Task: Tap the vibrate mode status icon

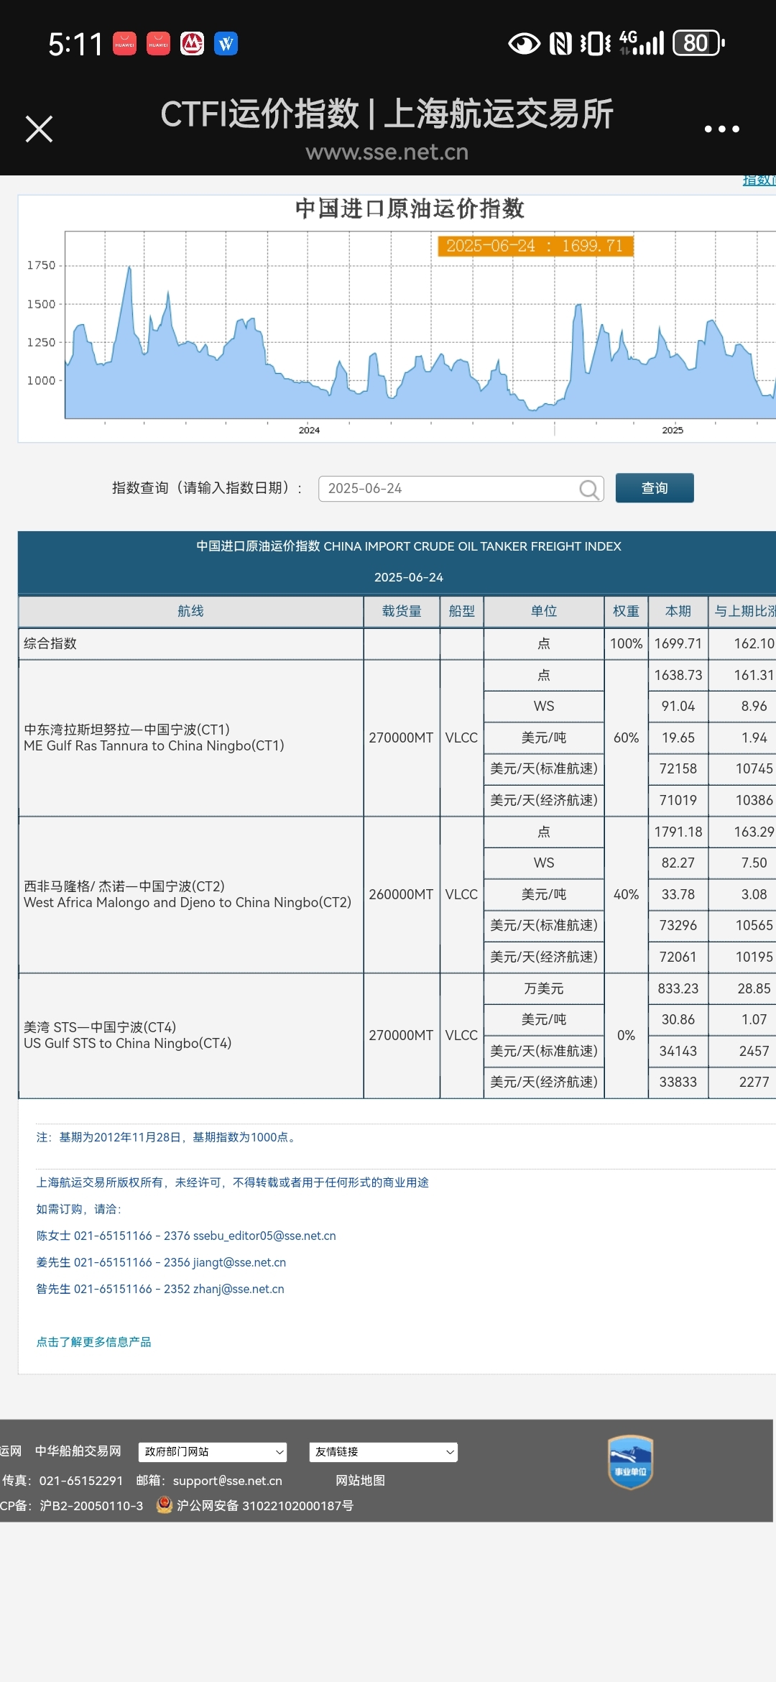Action: pyautogui.click(x=596, y=44)
